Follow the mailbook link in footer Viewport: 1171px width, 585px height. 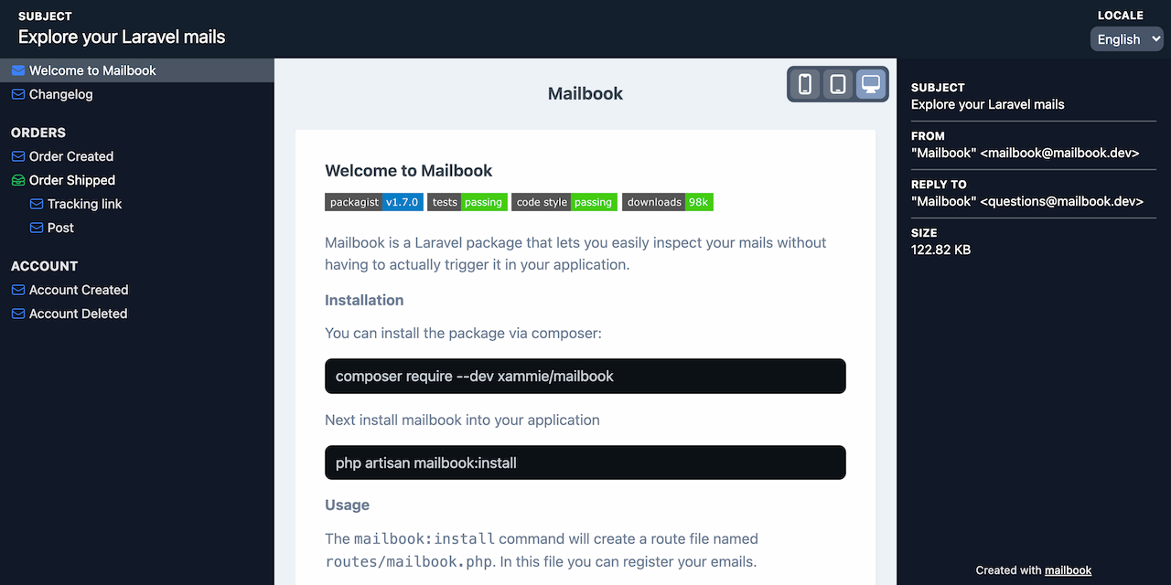click(1069, 570)
